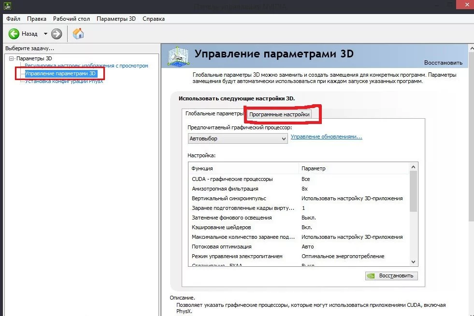Viewport: 474px width, 316px height.
Task: Select the Вертикальный синхроимпульс row
Action: tap(299, 198)
